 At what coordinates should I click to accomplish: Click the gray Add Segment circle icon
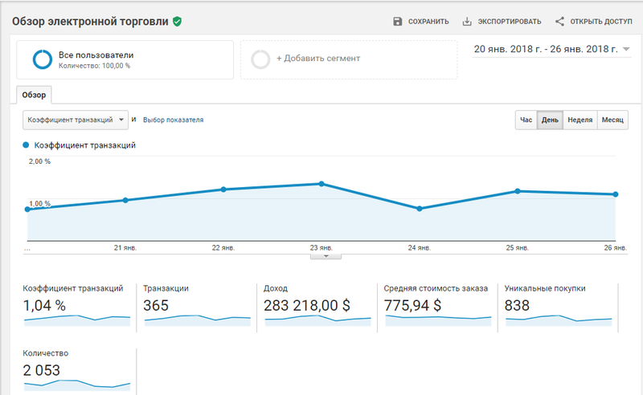pyautogui.click(x=260, y=59)
